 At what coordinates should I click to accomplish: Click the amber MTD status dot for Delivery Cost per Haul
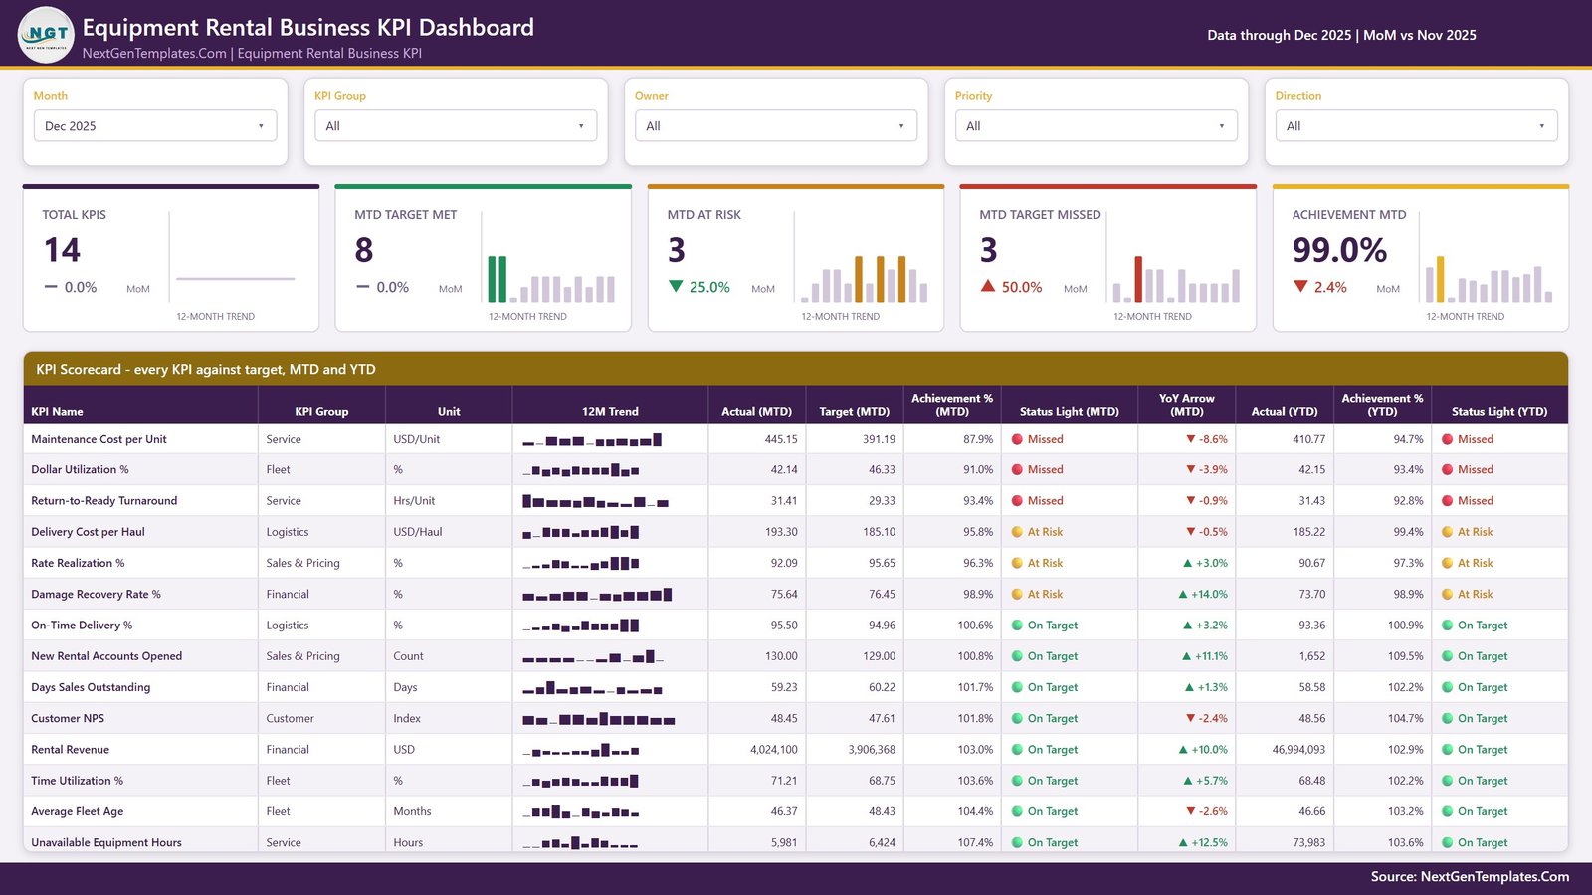click(1017, 532)
